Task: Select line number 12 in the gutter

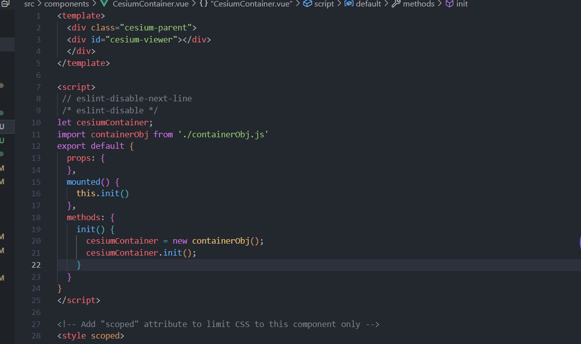Action: pyautogui.click(x=36, y=146)
